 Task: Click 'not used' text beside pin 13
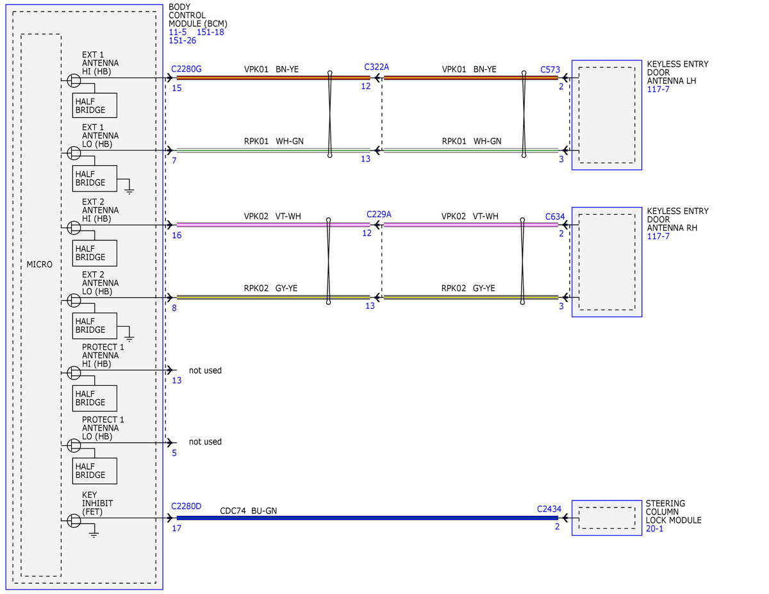[205, 370]
